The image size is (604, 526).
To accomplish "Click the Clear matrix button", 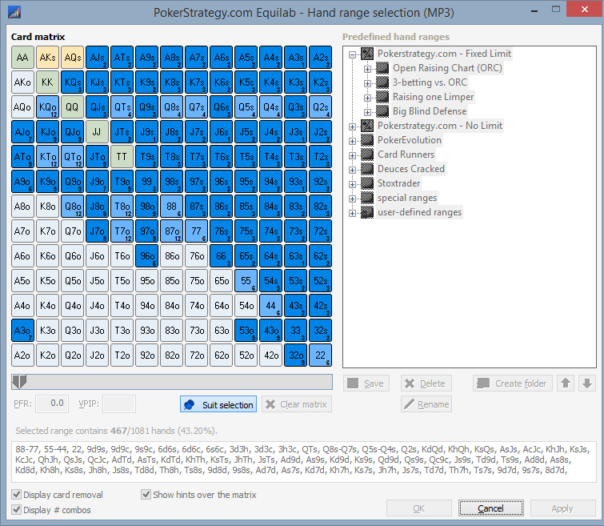I will 297,404.
